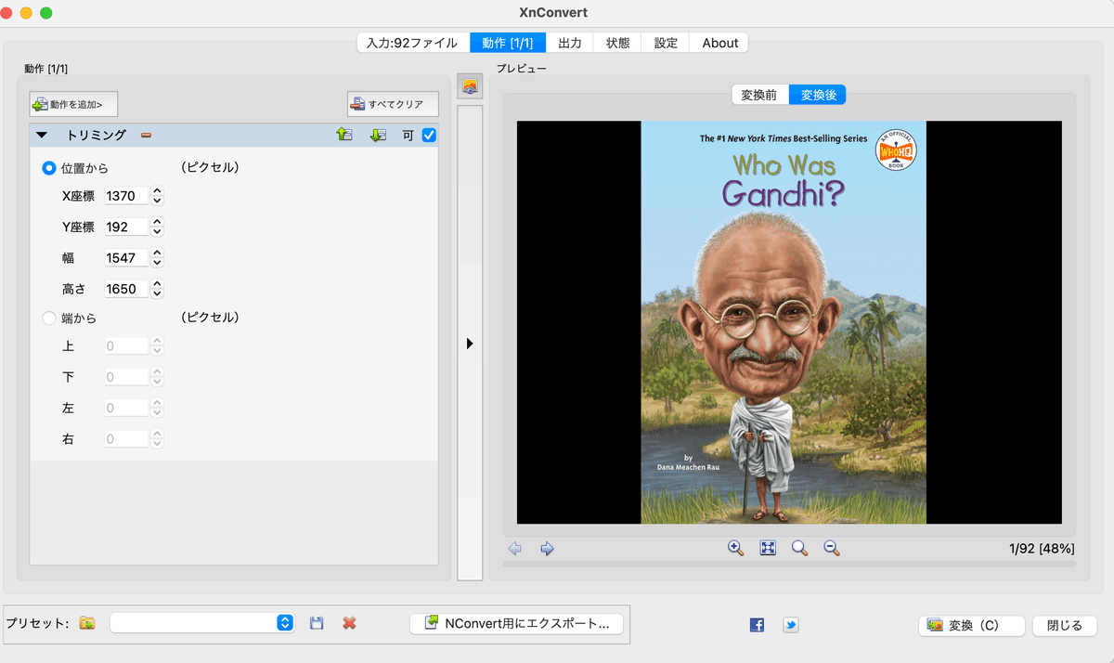Click the 閉じる button
This screenshot has width=1114, height=663.
[1065, 626]
